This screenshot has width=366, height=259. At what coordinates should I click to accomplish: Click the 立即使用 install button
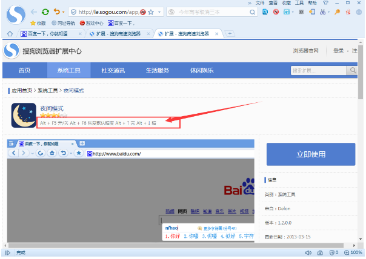(311, 154)
